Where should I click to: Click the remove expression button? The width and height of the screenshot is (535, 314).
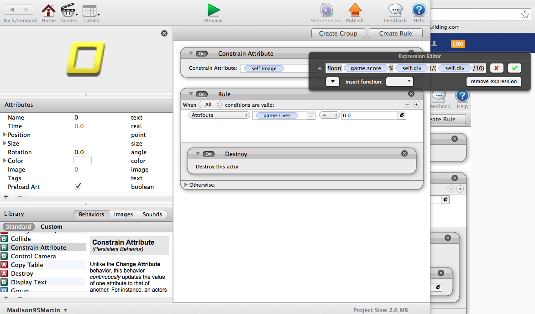[x=494, y=81]
